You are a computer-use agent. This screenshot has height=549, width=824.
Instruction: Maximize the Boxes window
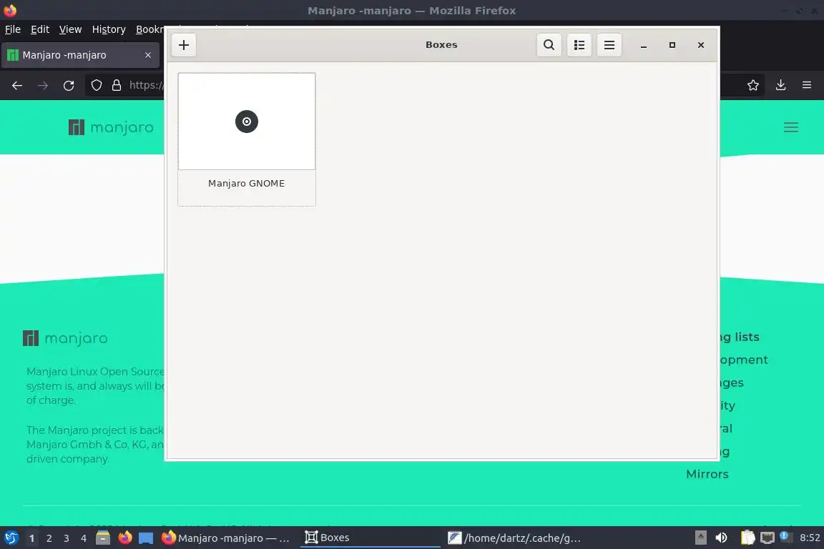(672, 45)
